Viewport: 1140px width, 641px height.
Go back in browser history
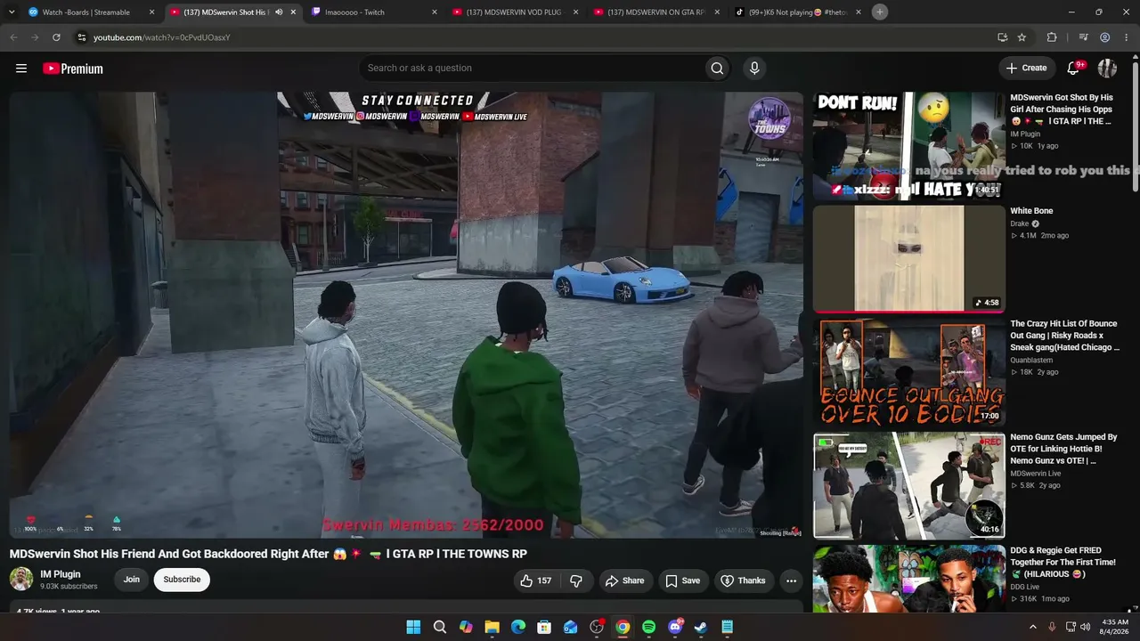[13, 37]
